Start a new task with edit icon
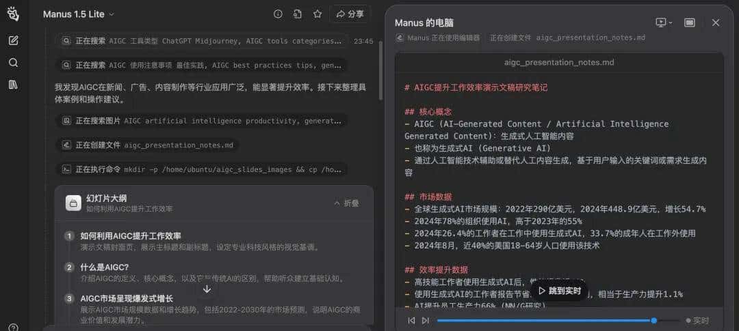739x331 pixels. tap(13, 40)
